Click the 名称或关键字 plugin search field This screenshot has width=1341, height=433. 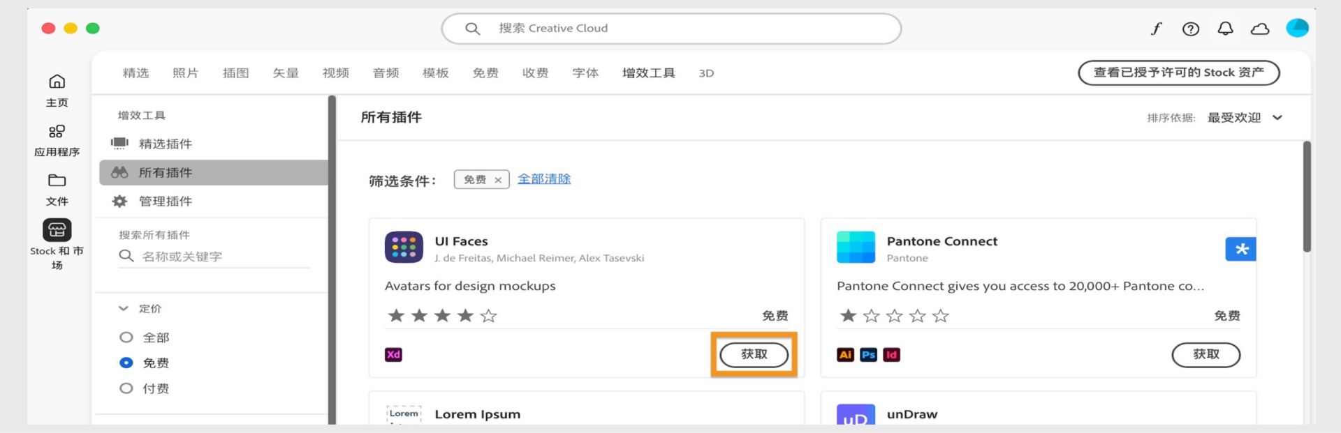click(214, 257)
